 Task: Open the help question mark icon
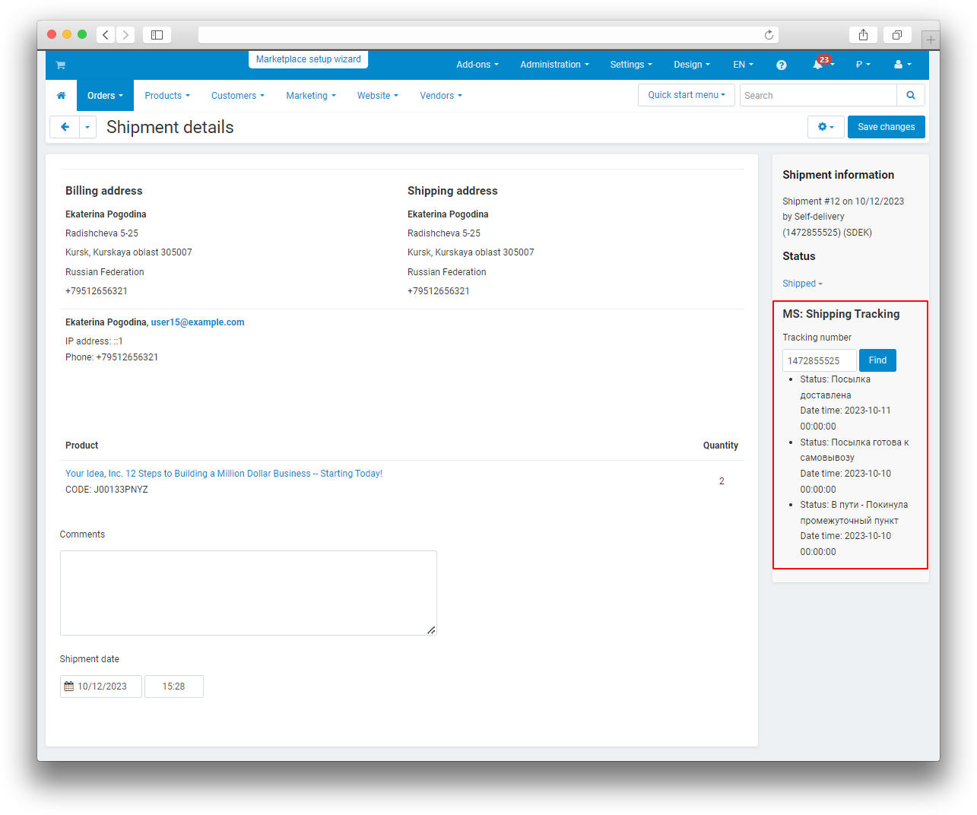coord(781,65)
